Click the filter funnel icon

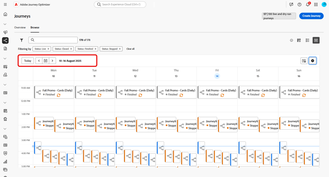point(21,40)
